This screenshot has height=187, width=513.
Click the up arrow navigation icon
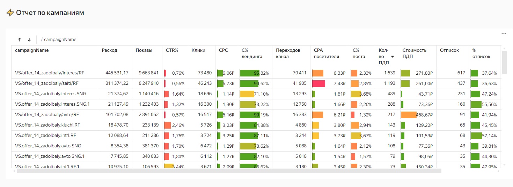pos(20,40)
